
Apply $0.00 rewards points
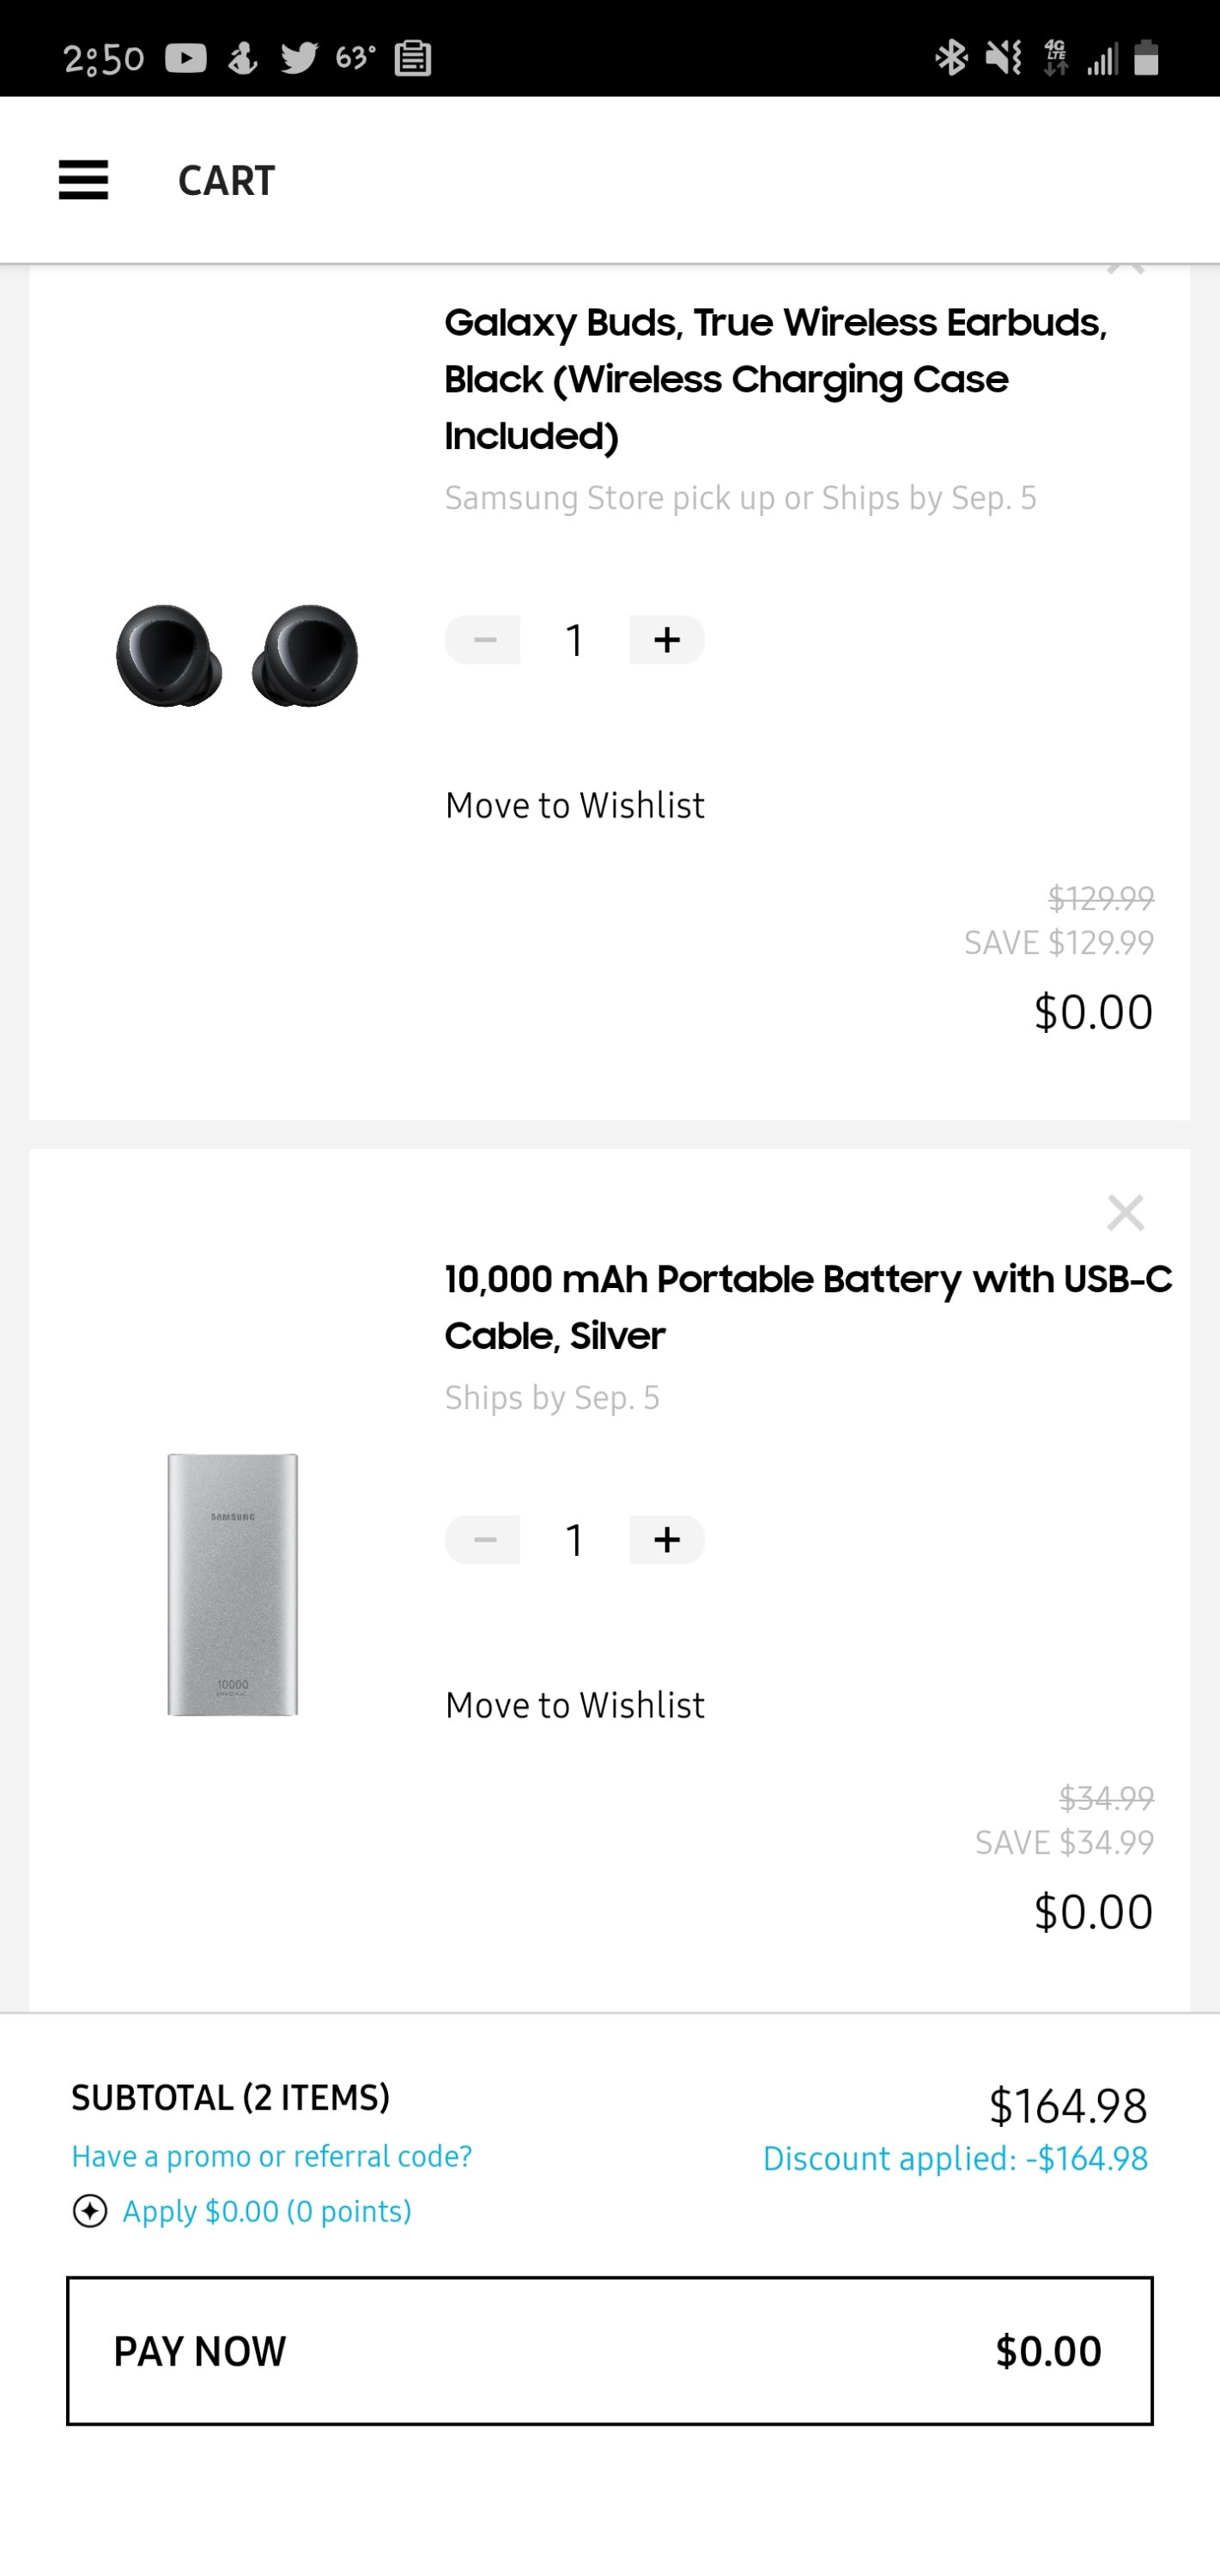pos(267,2211)
